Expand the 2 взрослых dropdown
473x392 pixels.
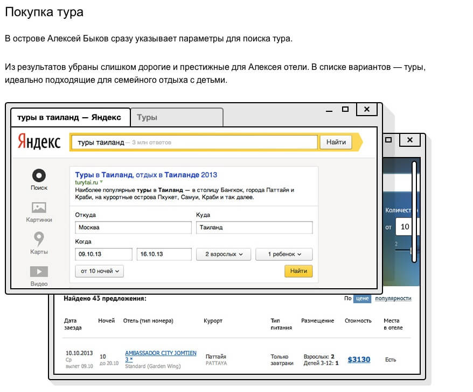click(220, 254)
